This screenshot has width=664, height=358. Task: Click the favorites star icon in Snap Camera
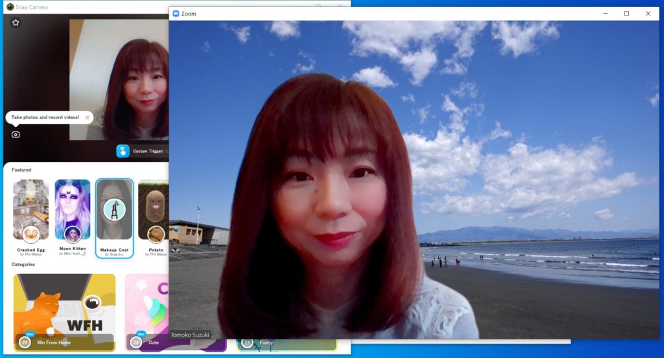pyautogui.click(x=16, y=23)
